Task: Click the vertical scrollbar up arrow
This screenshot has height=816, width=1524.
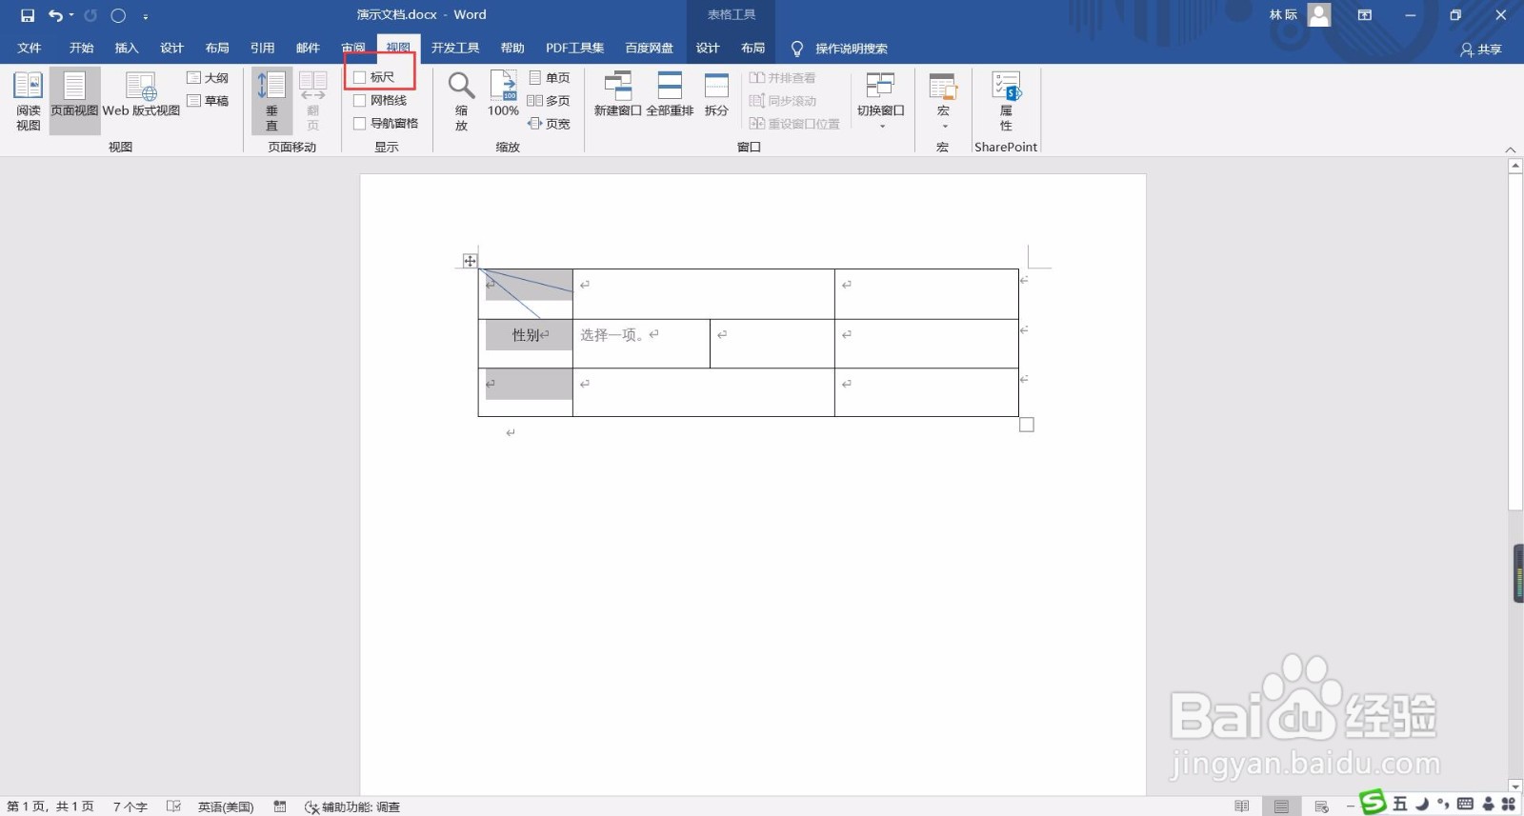Action: click(1515, 166)
